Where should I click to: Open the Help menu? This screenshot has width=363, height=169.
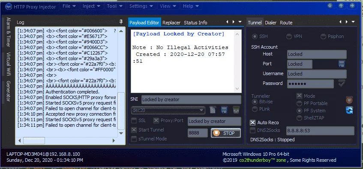pos(191,6)
